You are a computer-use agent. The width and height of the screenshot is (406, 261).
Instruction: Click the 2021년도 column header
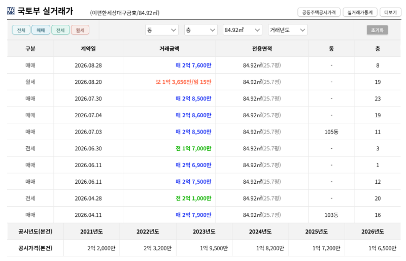pos(91,232)
